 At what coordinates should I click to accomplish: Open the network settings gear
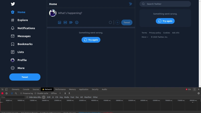(198, 93)
